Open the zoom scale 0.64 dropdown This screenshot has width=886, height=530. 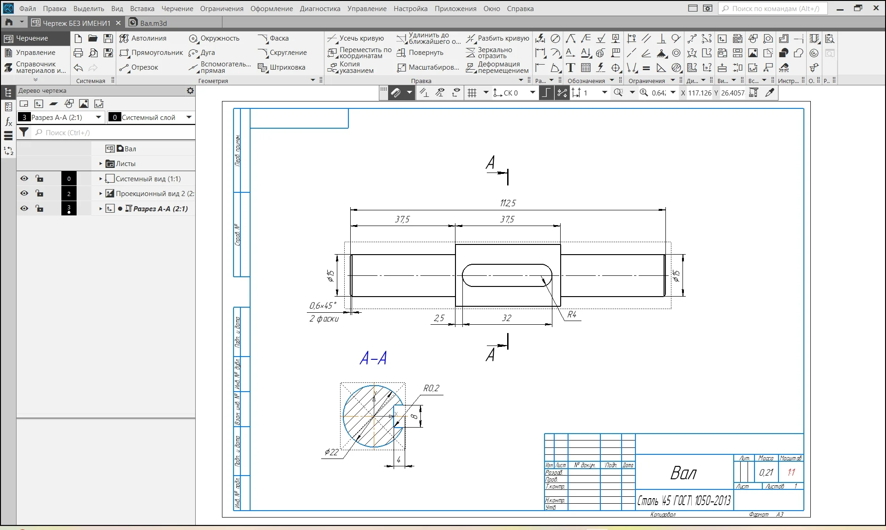click(x=673, y=93)
